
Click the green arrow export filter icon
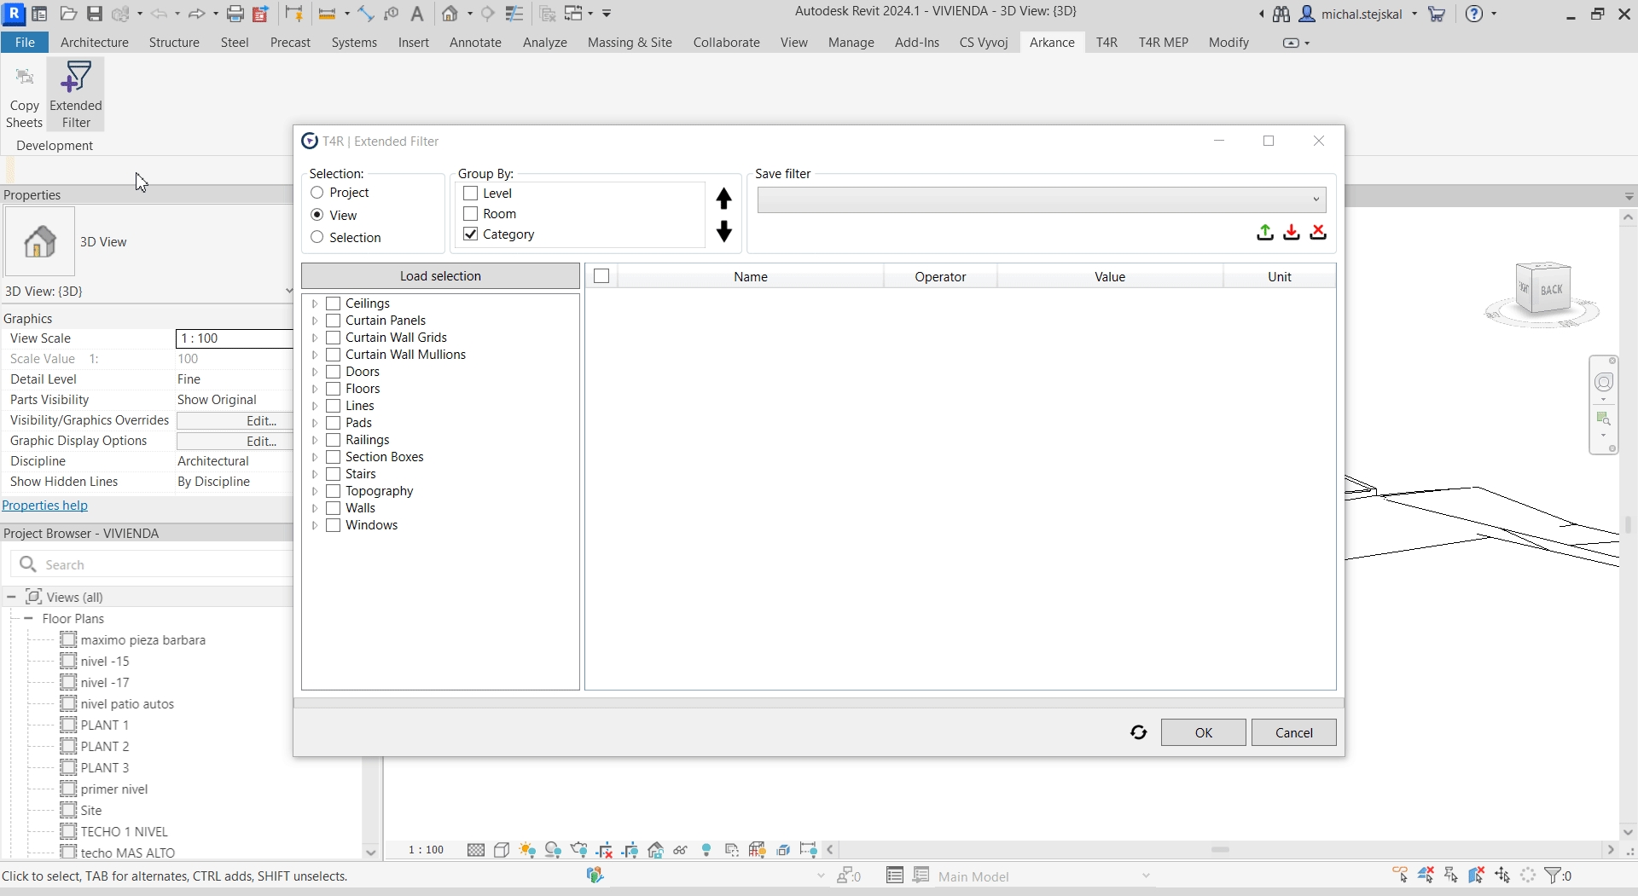point(1265,232)
